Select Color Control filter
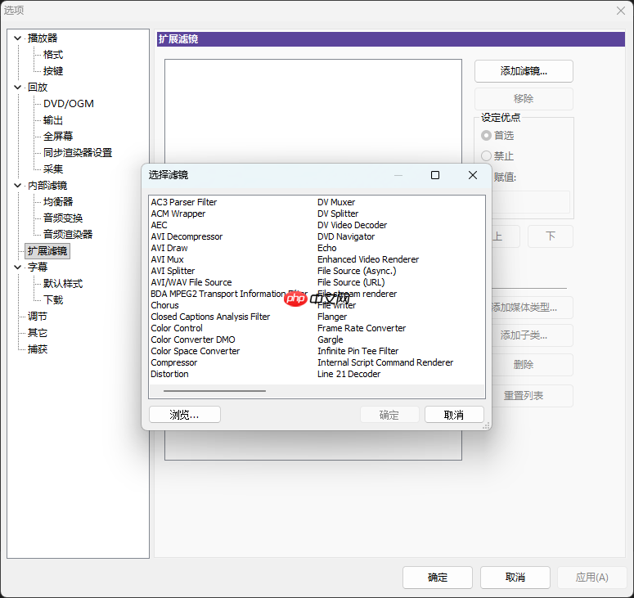This screenshot has height=598, width=634. click(x=177, y=328)
